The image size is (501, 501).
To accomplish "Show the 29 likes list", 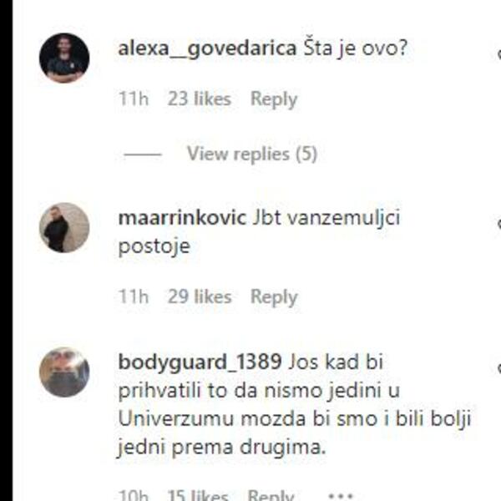I will [x=200, y=296].
